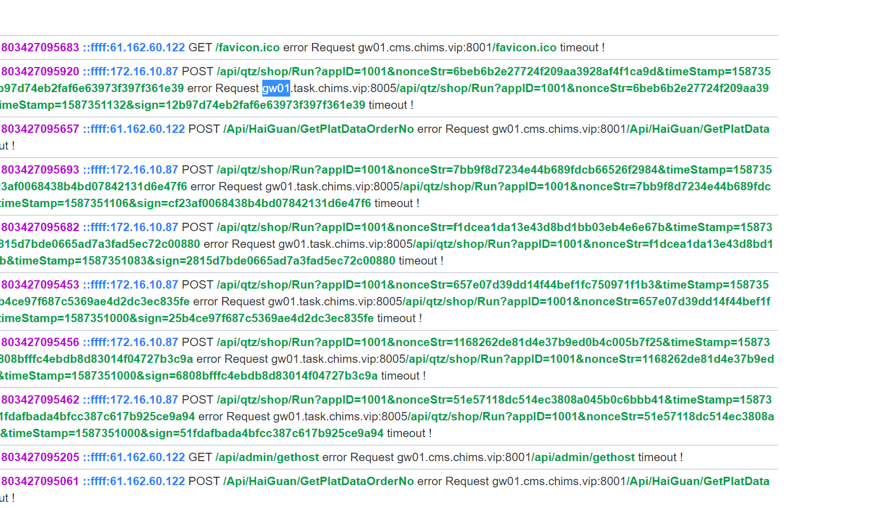Select timestamp 803427095920 in magenta text
Image resolution: width=893 pixels, height=508 pixels.
pyautogui.click(x=40, y=71)
